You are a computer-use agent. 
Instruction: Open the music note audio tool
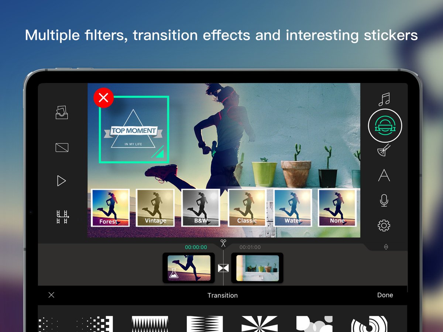384,99
